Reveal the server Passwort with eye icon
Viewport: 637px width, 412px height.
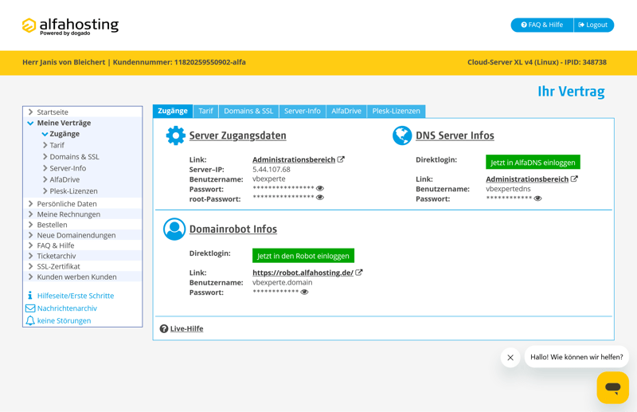pos(320,189)
